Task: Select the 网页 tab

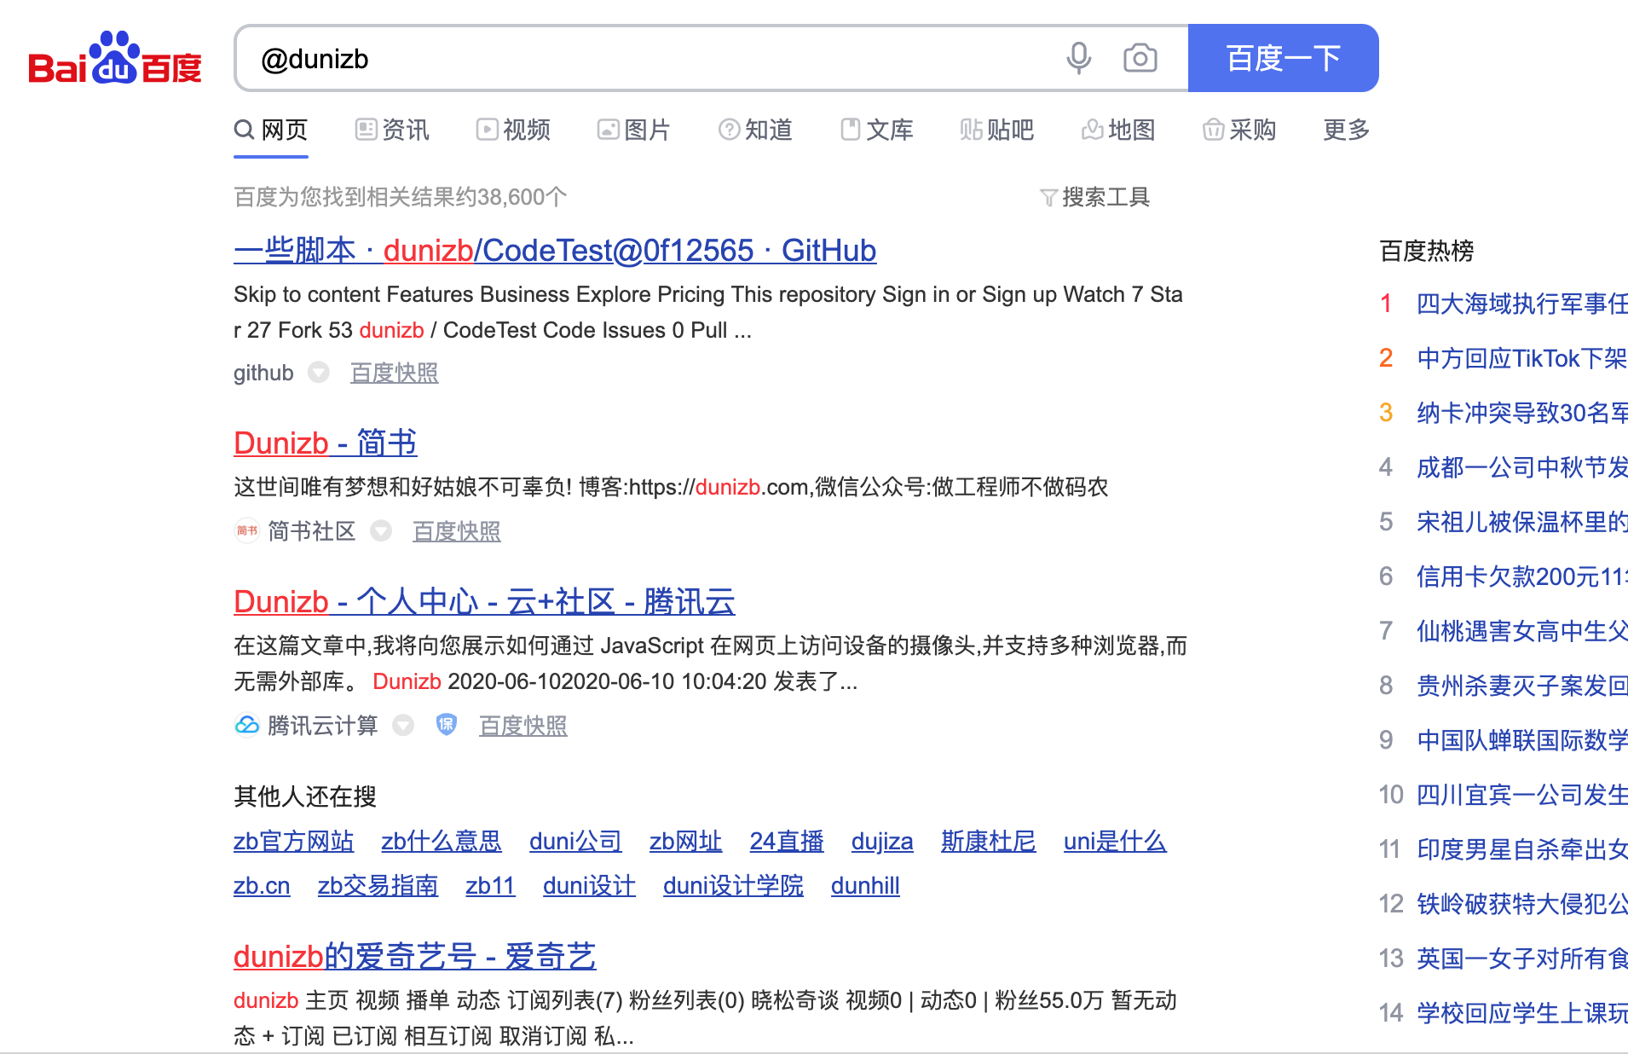Action: (x=271, y=130)
